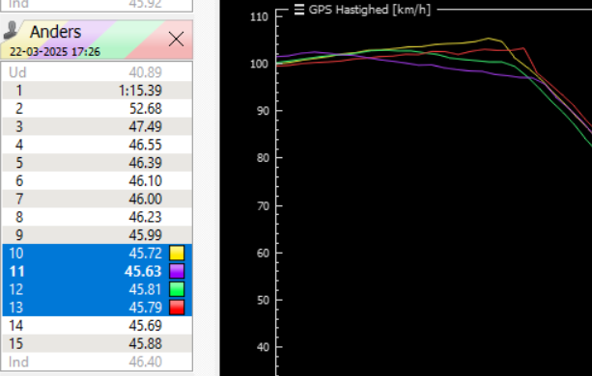Click the green color swatch for lap 12

tap(177, 289)
